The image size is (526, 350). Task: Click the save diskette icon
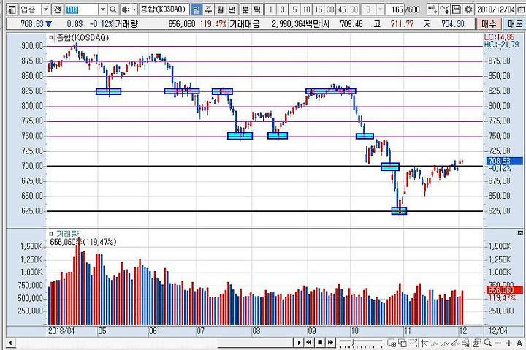tap(456, 9)
